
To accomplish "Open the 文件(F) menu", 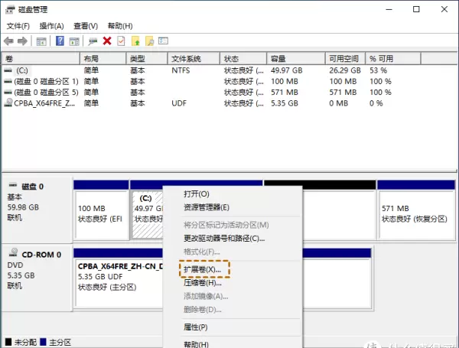I will (x=18, y=26).
